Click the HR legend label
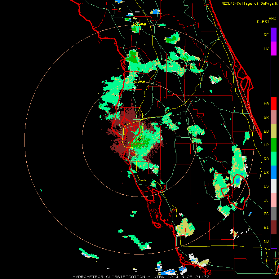The image size is (279, 279). click(x=266, y=145)
